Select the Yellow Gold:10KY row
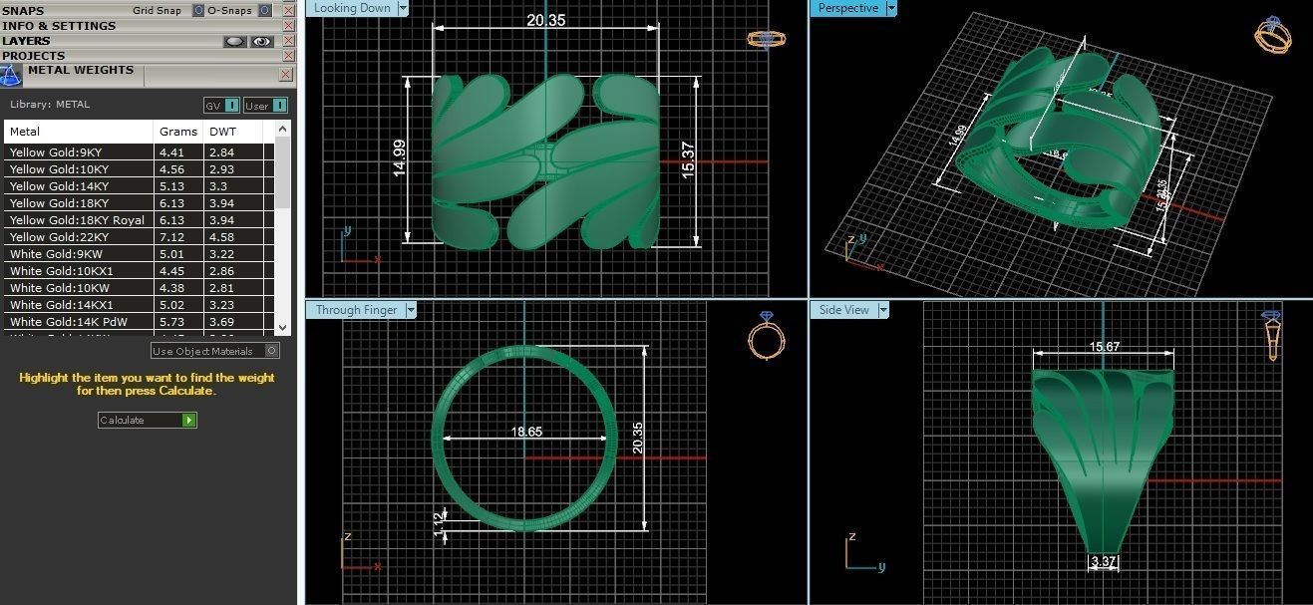Viewport: 1313px width, 605px height. pos(140,169)
